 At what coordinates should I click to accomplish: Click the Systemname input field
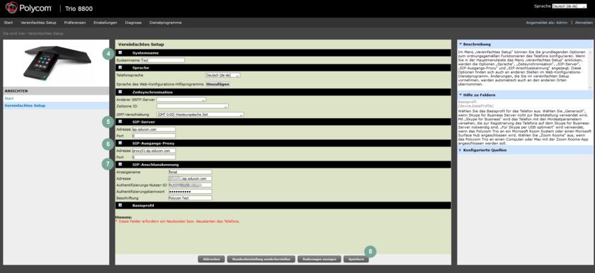click(x=163, y=60)
